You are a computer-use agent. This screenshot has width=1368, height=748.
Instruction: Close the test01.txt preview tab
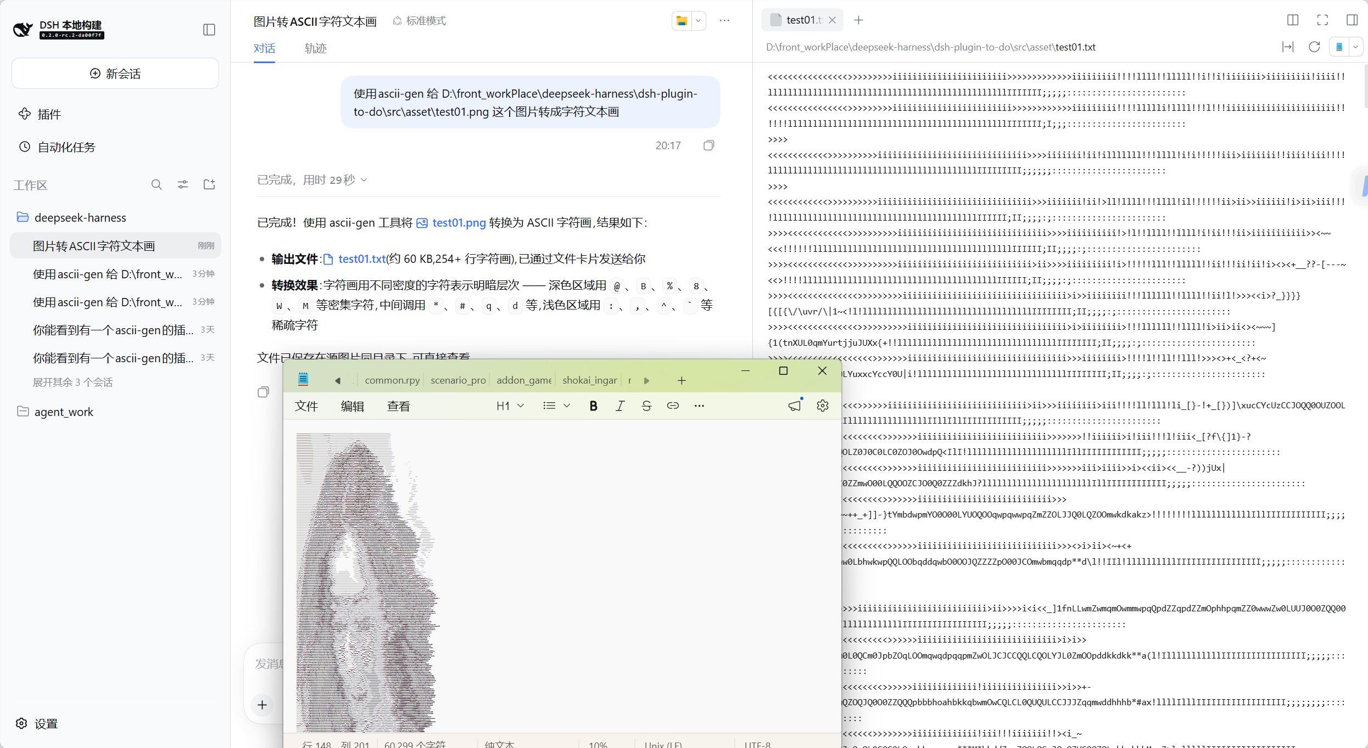pyautogui.click(x=833, y=20)
